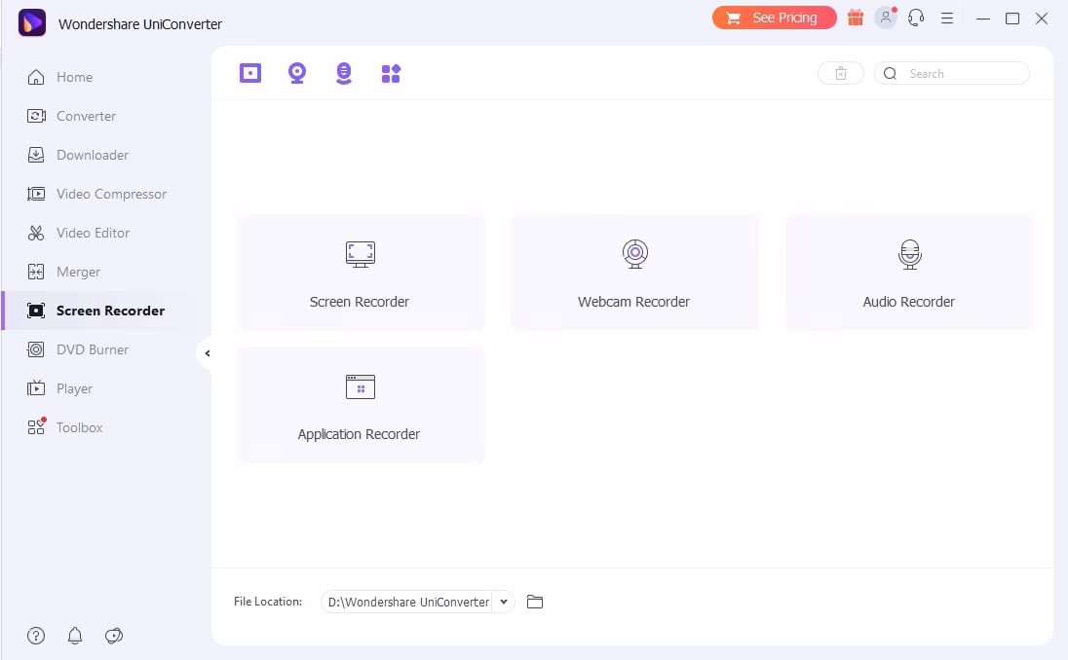The image size is (1068, 660).
Task: Launch the Application Recorder card
Action: 361,405
